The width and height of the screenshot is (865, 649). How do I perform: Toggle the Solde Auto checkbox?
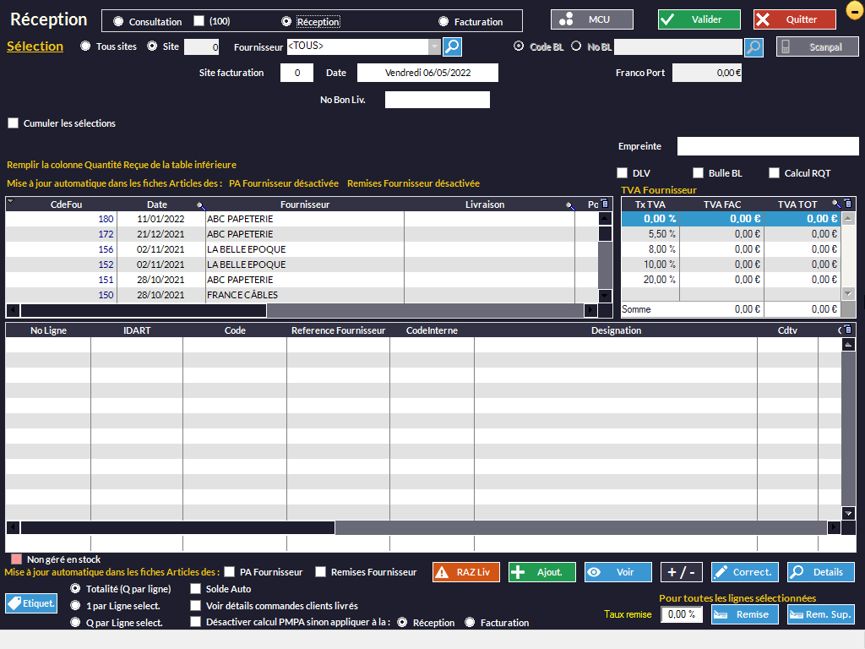pos(196,589)
